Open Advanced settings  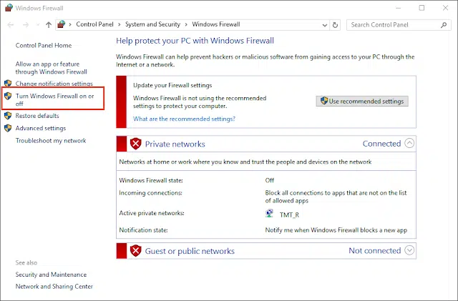coord(41,128)
